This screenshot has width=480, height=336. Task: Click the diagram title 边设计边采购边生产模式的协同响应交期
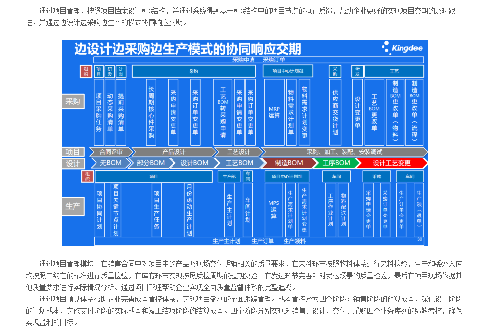click(x=187, y=49)
